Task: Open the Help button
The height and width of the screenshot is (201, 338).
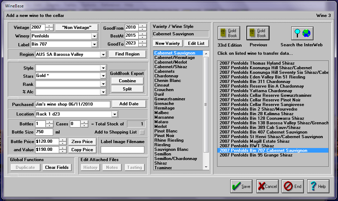Action: click(x=318, y=186)
